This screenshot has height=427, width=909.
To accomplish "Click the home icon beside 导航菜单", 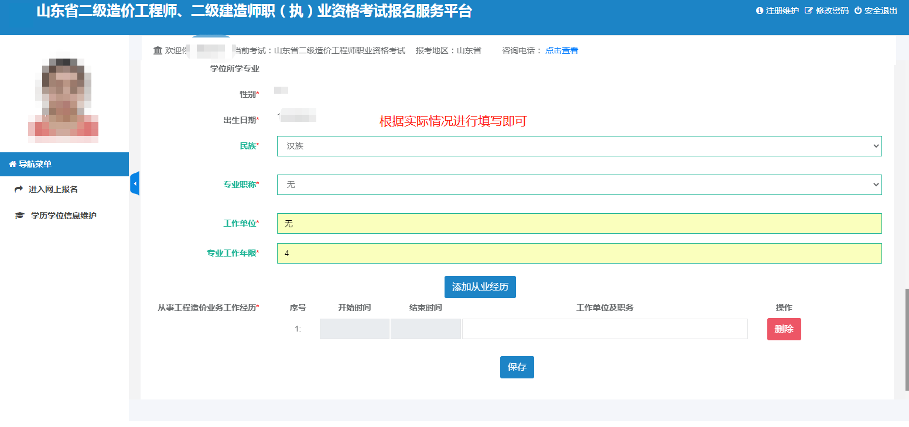I will click(12, 165).
